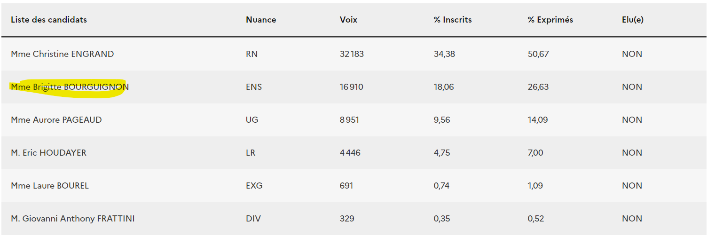
Task: Select the 50,67 percentage cell
Action: tap(538, 54)
